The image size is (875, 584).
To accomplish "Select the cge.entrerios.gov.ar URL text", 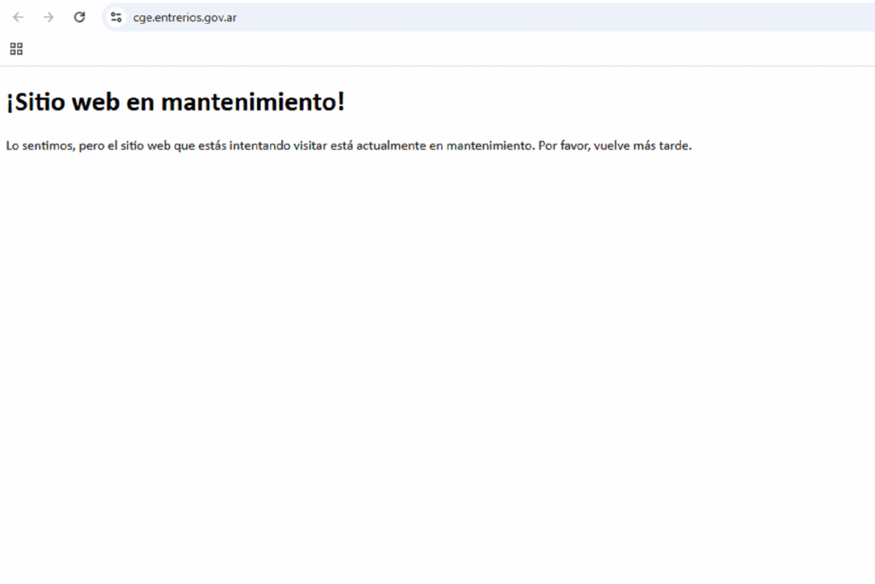I will [x=185, y=17].
